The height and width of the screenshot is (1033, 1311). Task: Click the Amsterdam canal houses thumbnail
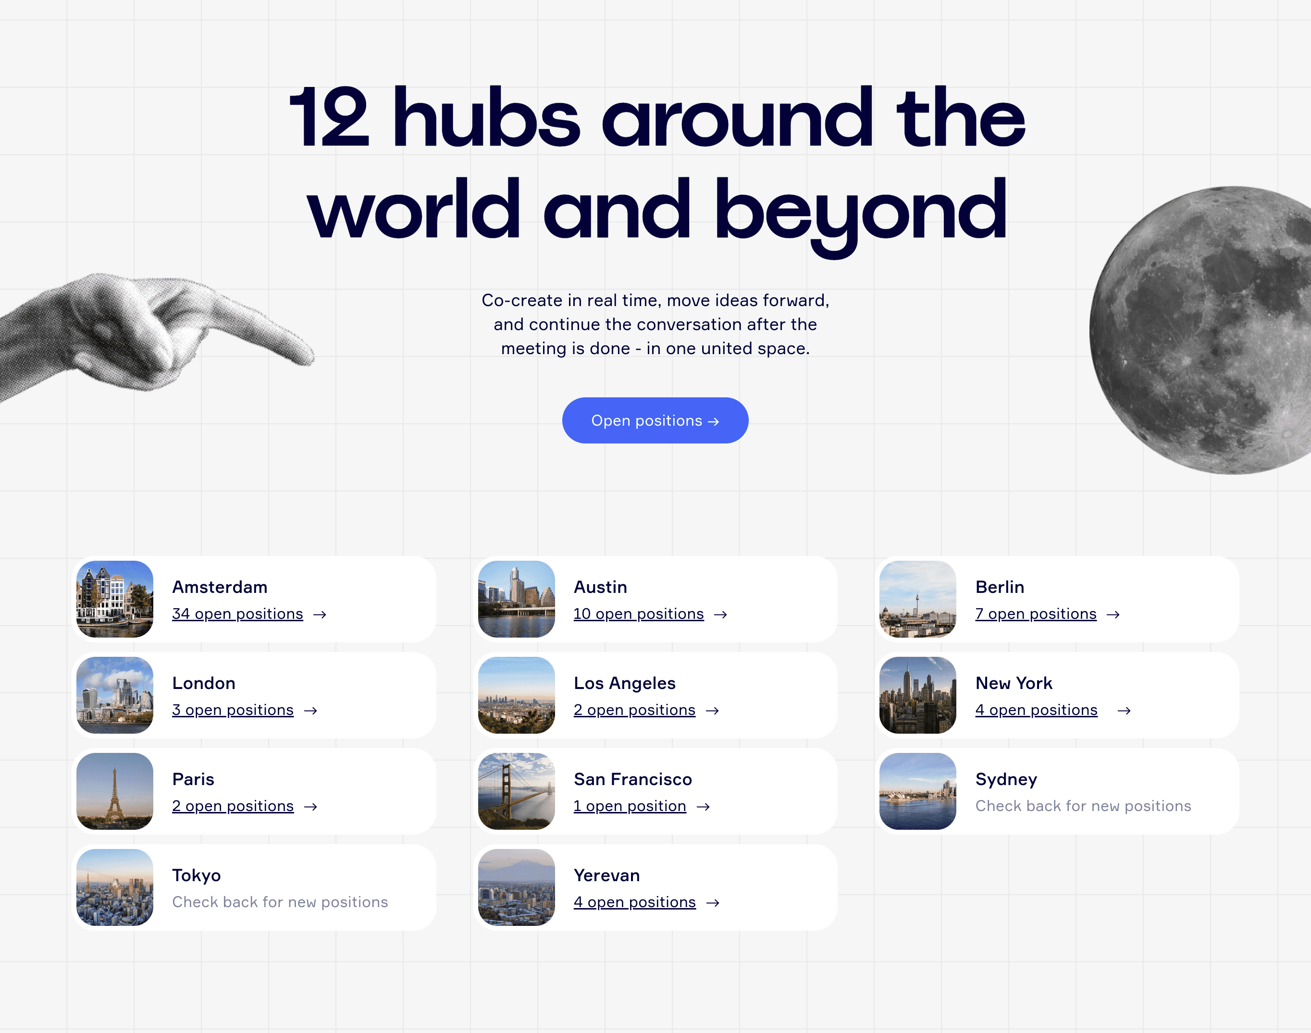[115, 599]
